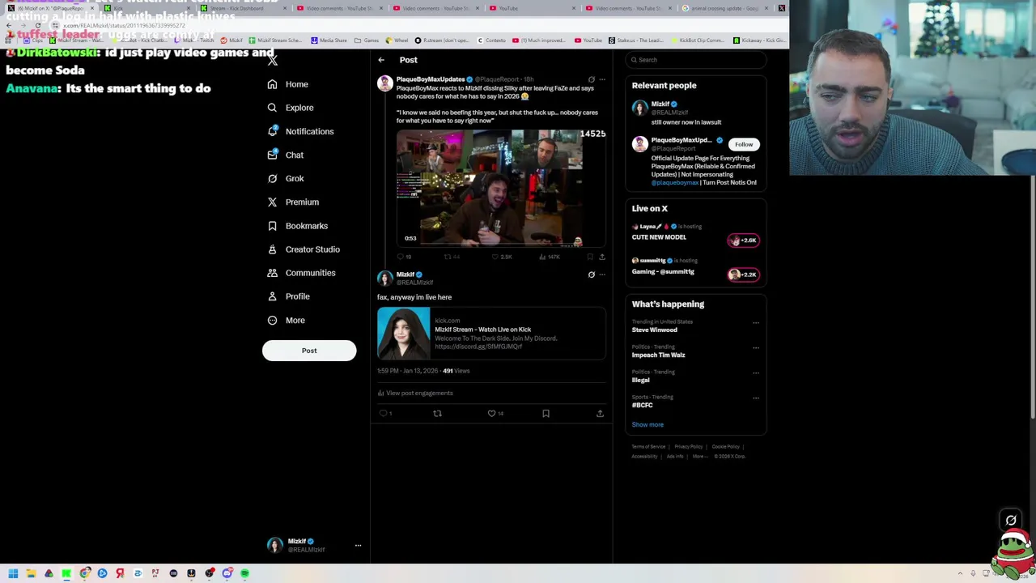The height and width of the screenshot is (583, 1036).
Task: Open PlaqueBoyMaxUpdates post more options
Action: 601,79
